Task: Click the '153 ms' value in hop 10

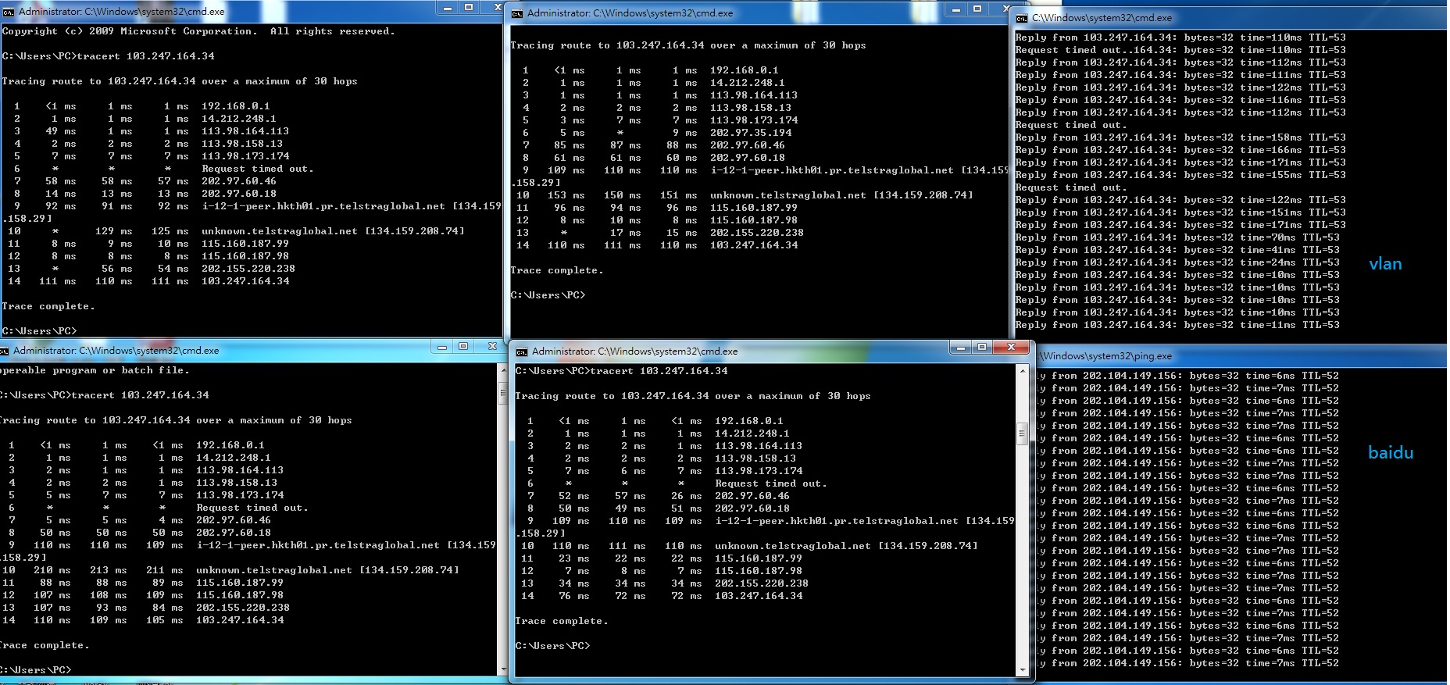Action: 566,195
